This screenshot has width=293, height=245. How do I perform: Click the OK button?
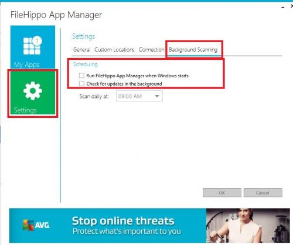click(x=222, y=193)
